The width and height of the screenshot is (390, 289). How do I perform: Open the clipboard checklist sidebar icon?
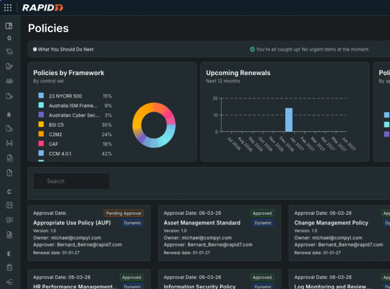point(10,267)
